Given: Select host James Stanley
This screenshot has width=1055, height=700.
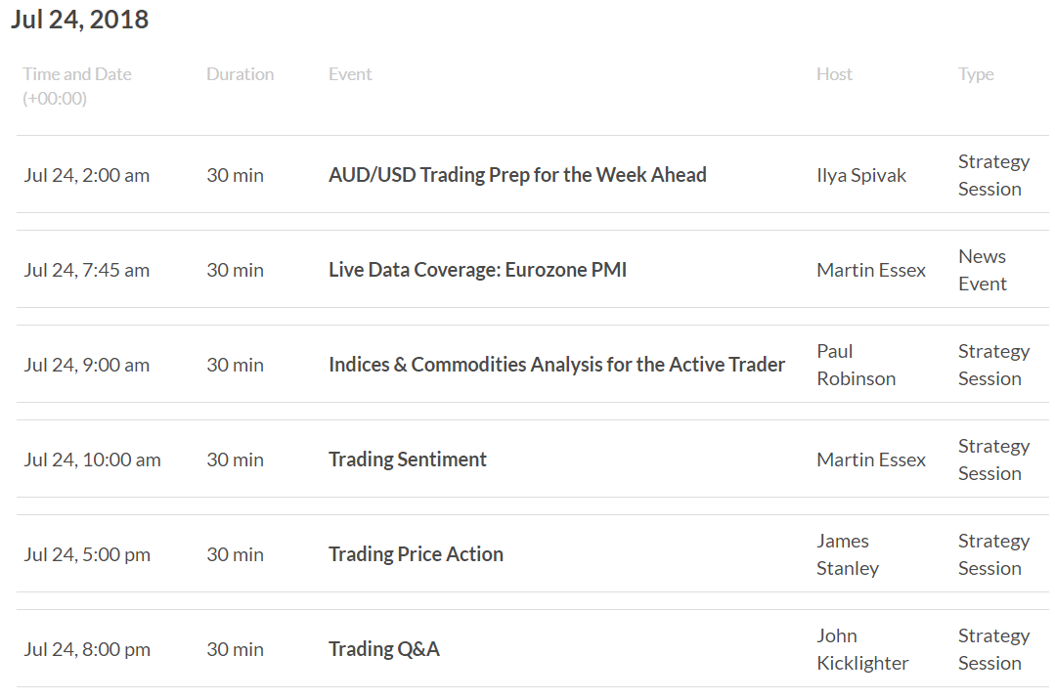Looking at the screenshot, I should (848, 554).
